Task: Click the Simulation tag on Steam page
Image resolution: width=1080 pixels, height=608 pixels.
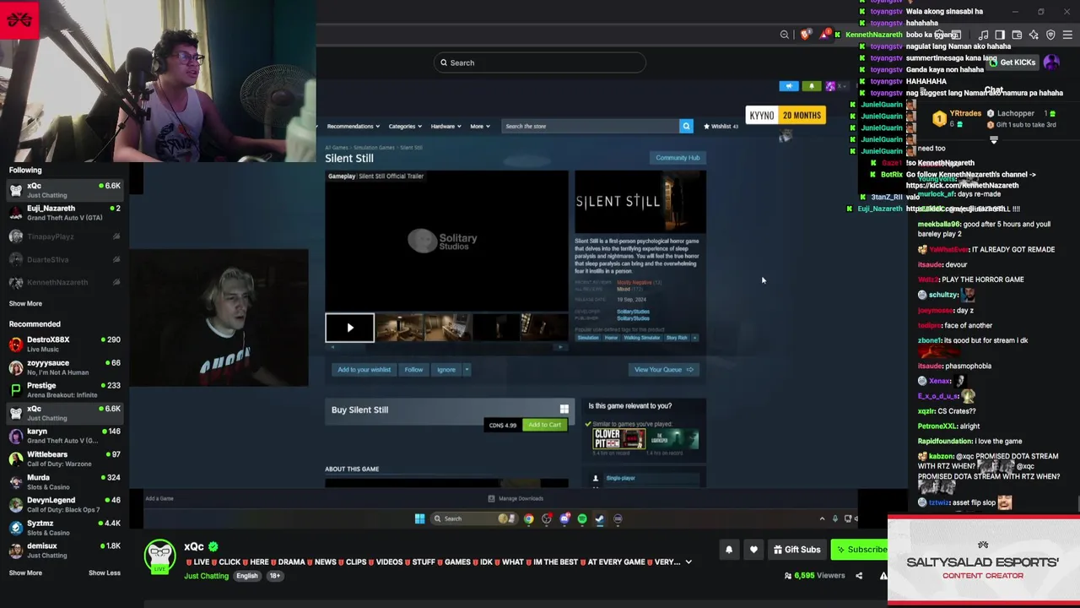Action: pos(588,338)
